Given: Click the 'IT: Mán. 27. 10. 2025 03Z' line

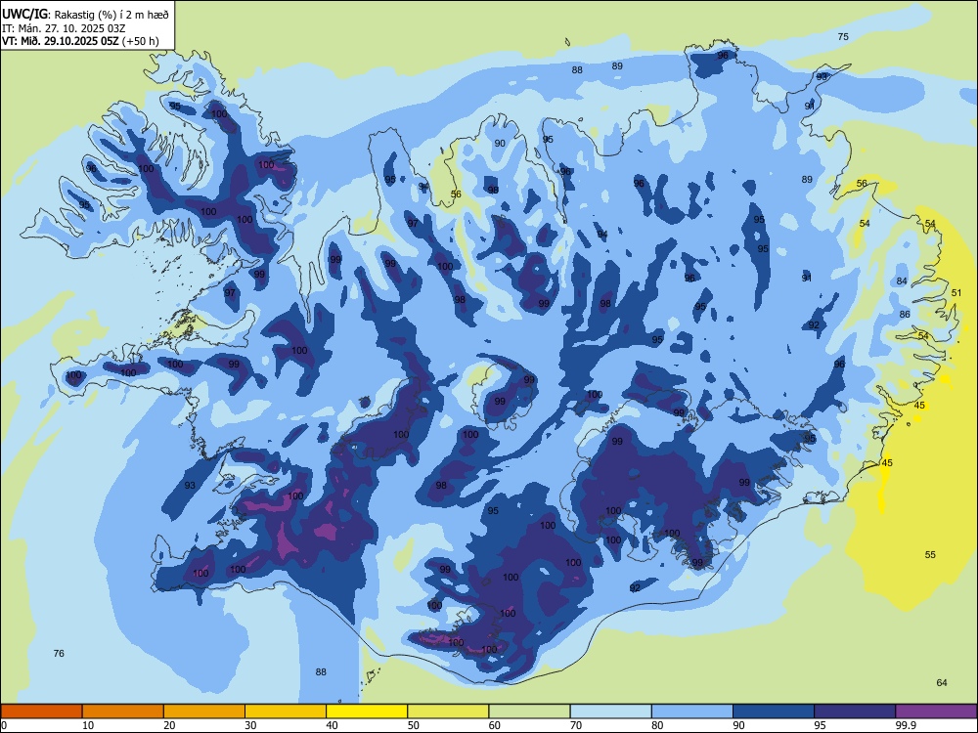Looking at the screenshot, I should (x=64, y=28).
